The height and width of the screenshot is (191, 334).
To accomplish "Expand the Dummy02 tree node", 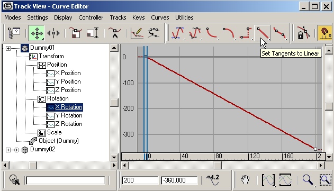I will tap(8, 150).
